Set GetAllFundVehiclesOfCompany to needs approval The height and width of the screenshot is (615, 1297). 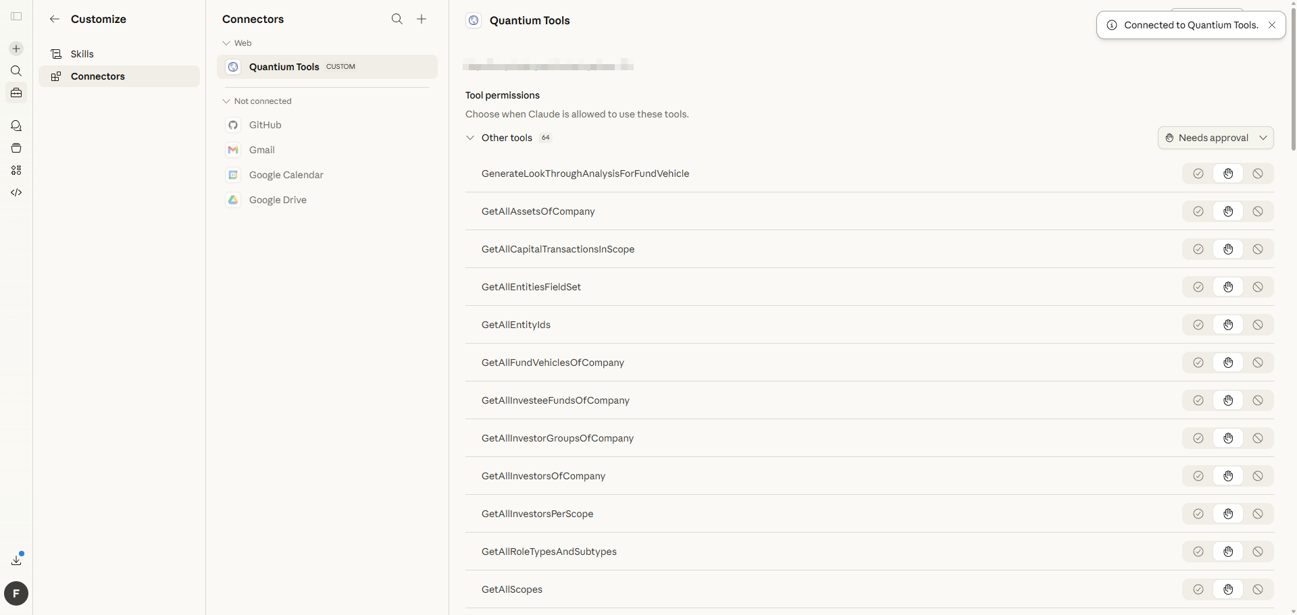(1228, 363)
